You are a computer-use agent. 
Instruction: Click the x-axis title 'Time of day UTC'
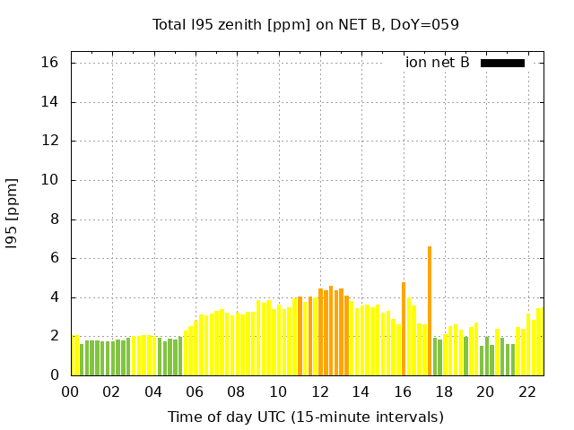tap(305, 417)
